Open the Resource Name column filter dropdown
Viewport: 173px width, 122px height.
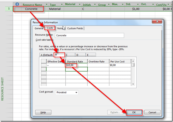pos(46,5)
